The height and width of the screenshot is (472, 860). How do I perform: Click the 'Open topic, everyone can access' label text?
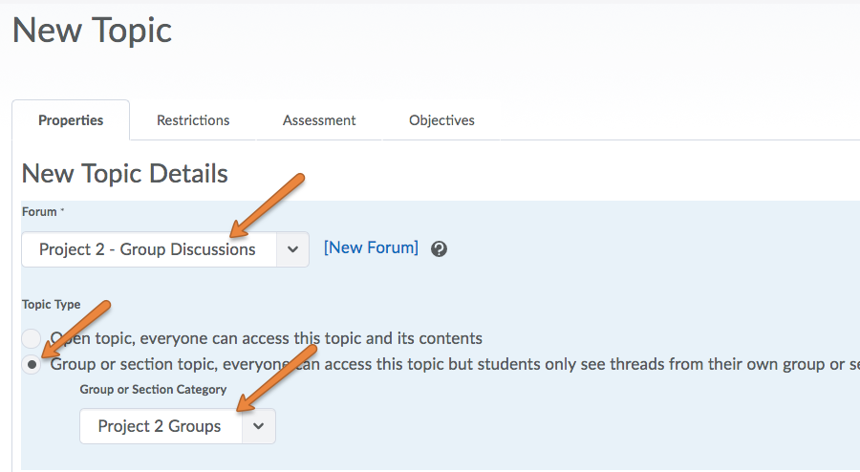[x=268, y=338]
